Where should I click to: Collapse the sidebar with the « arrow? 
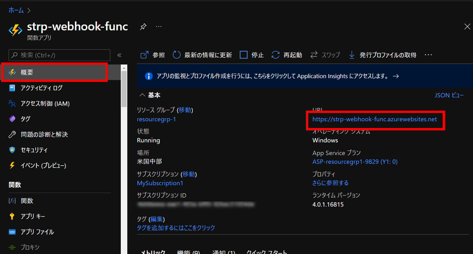pyautogui.click(x=119, y=55)
